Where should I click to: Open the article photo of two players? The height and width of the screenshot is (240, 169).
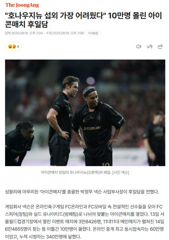point(85,113)
